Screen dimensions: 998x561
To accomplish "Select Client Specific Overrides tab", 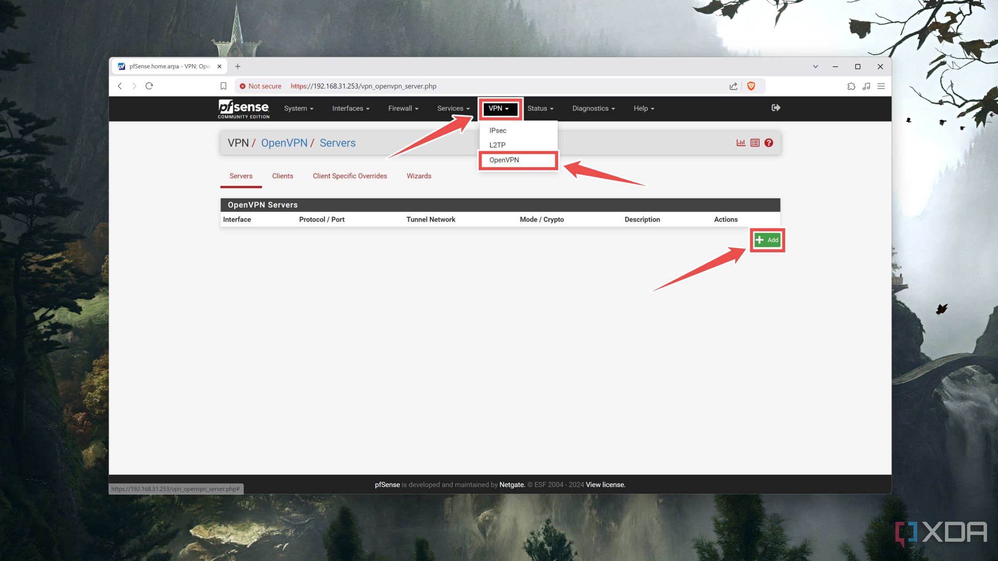I will 350,176.
